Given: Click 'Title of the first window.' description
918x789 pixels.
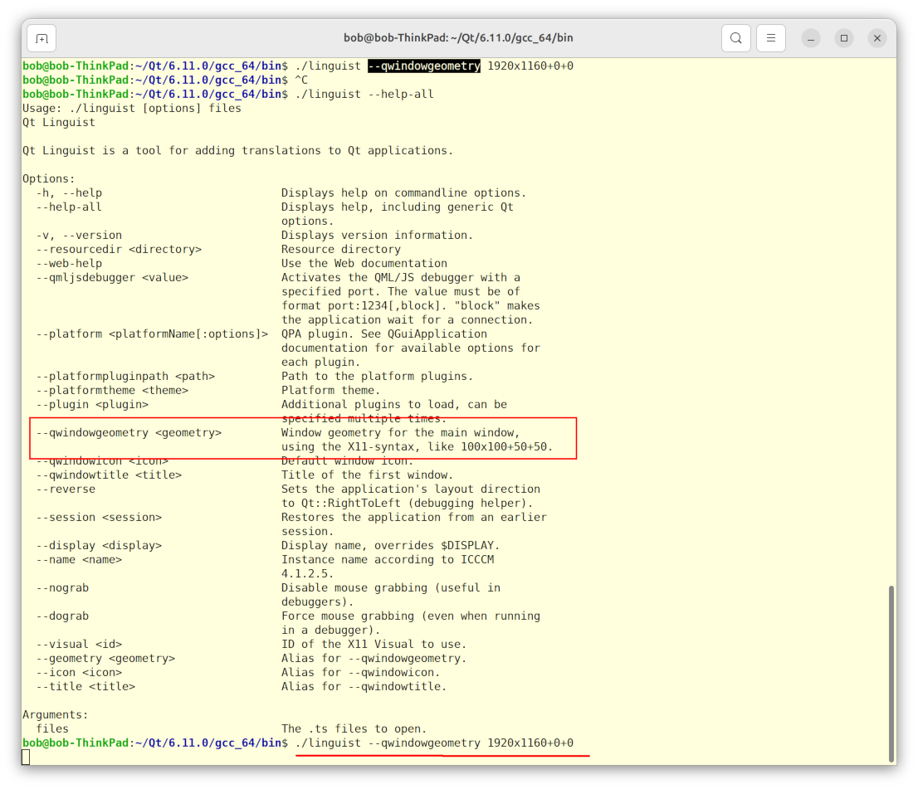Looking at the screenshot, I should [x=367, y=475].
